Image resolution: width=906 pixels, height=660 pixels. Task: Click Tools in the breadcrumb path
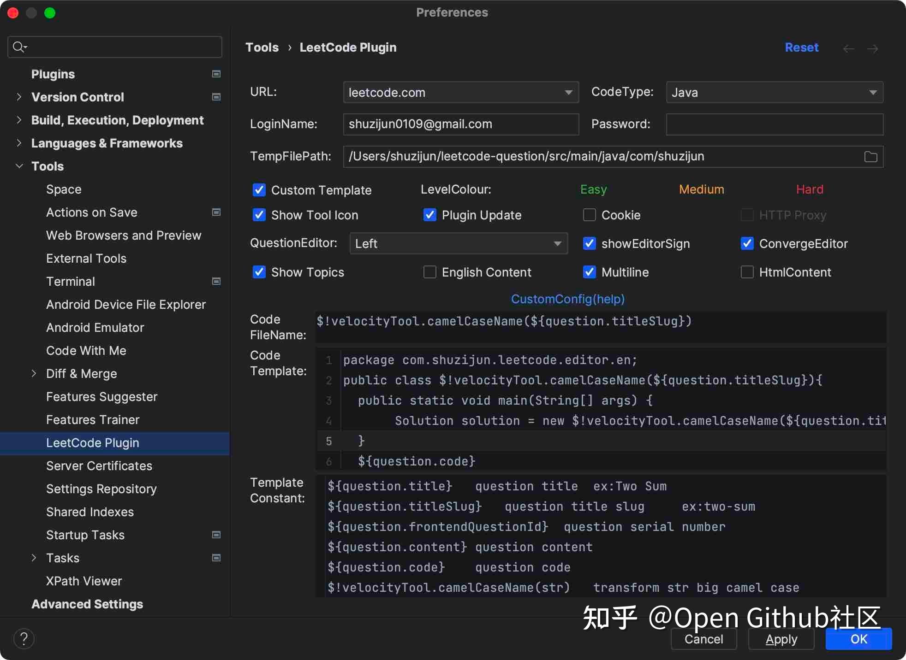coord(262,47)
